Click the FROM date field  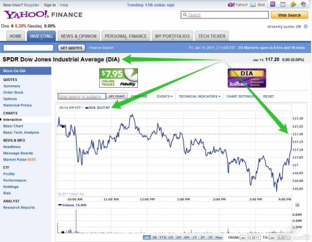click(x=250, y=238)
